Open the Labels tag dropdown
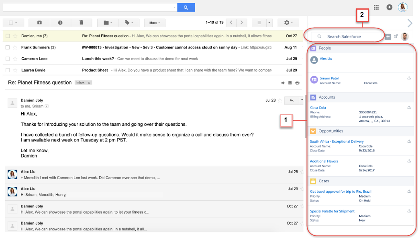The width and height of the screenshot is (418, 238). [x=129, y=23]
